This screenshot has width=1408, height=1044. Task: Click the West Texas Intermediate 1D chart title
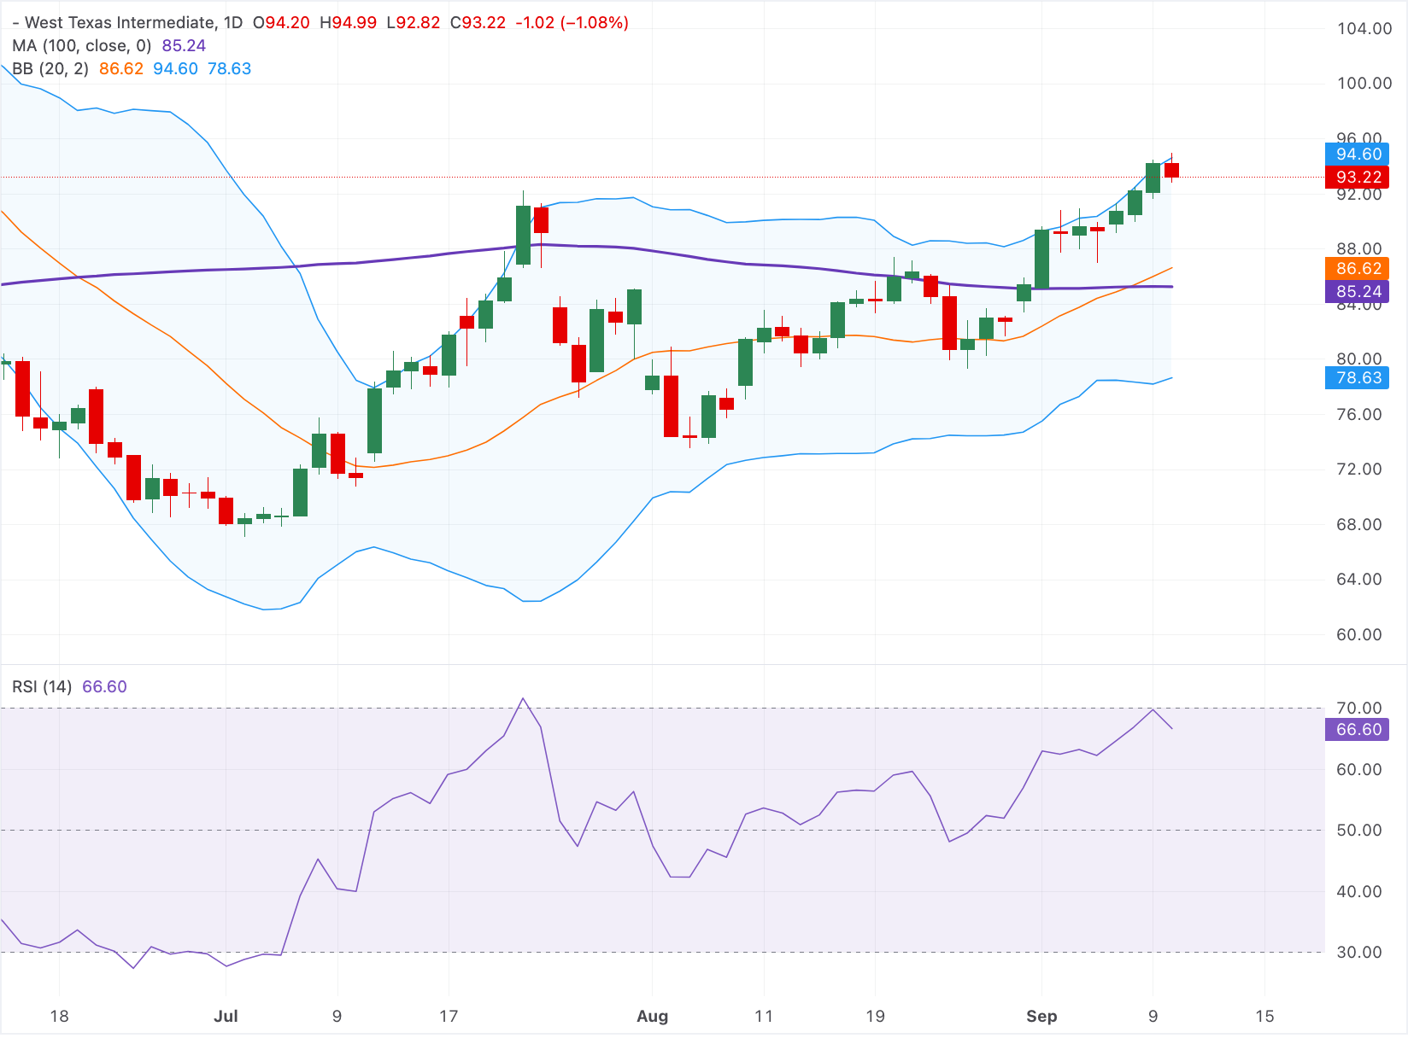coord(127,23)
